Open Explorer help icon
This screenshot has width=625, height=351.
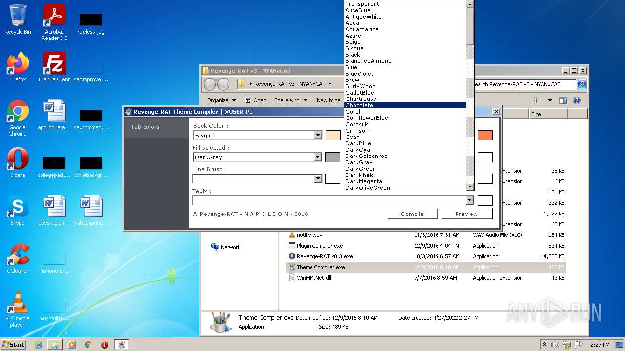(576, 100)
